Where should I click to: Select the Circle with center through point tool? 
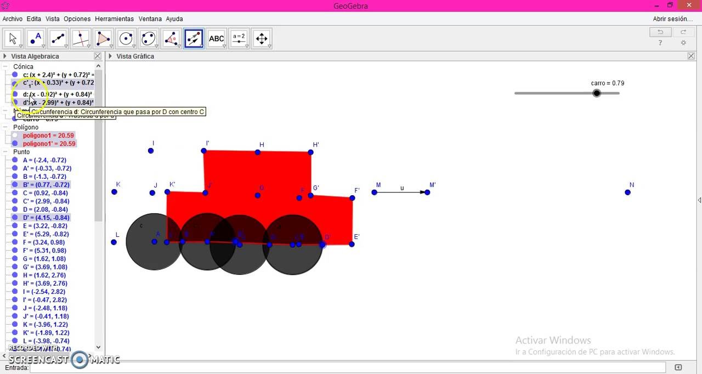tap(126, 38)
